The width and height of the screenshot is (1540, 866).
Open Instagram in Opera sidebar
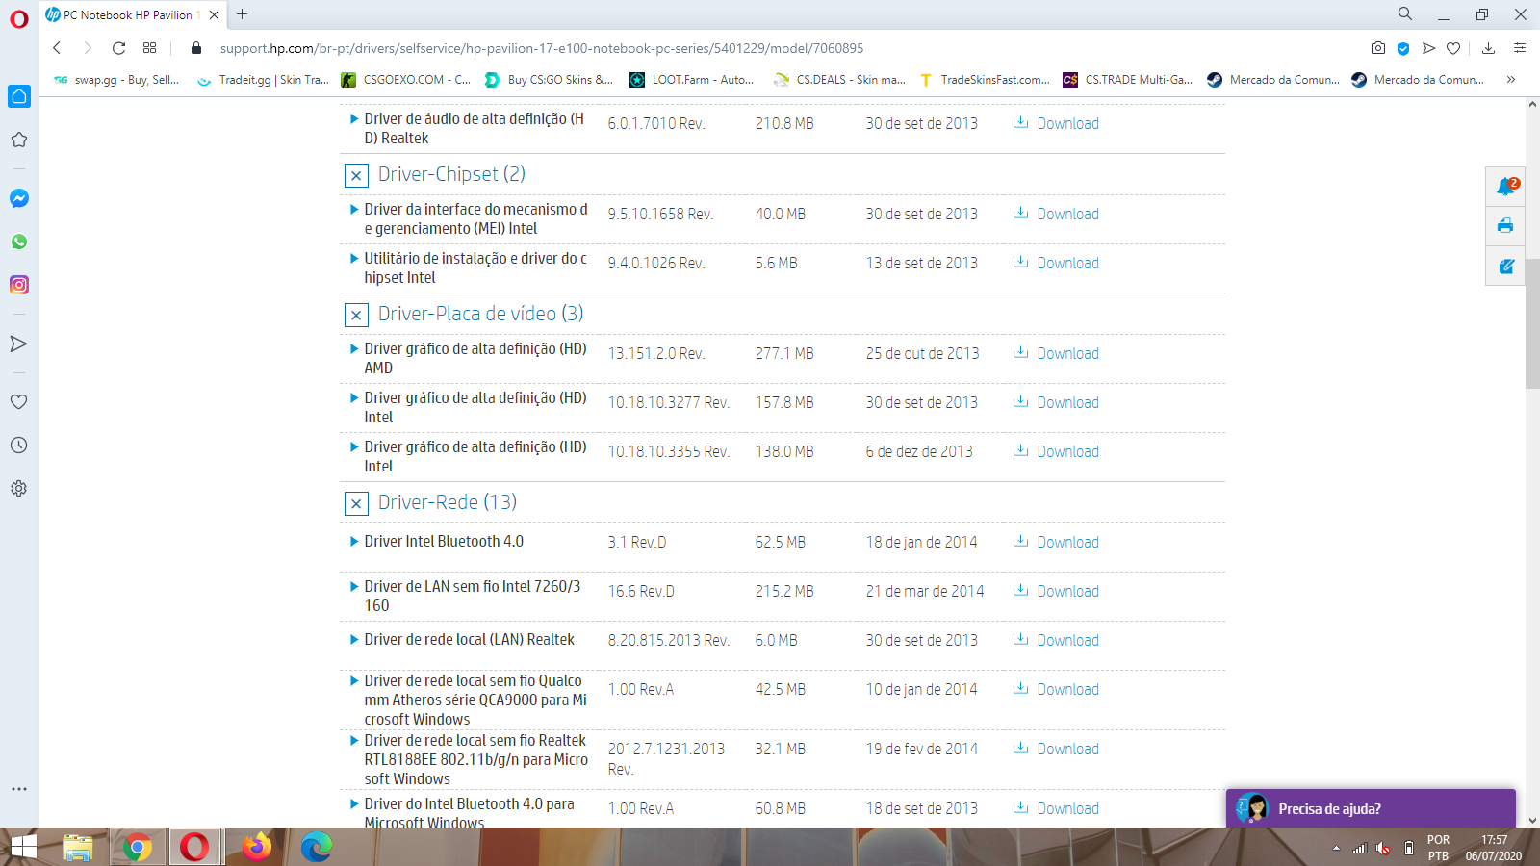(19, 285)
